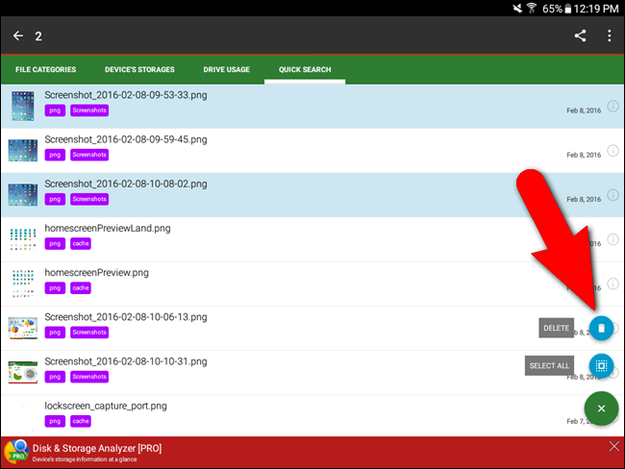Image resolution: width=625 pixels, height=469 pixels.
Task: Select the Quick Search tab
Action: 305,70
